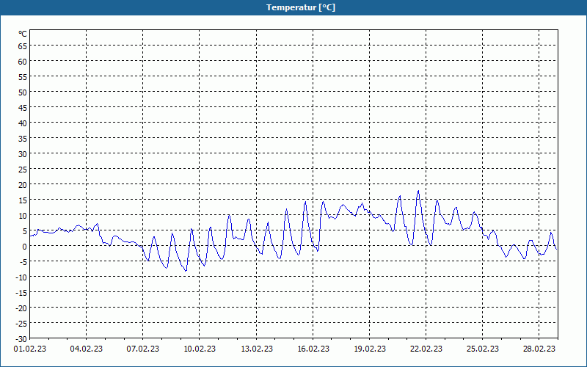Image resolution: width=587 pixels, height=367 pixels.
Task: Click the 35 value on temperature axis
Action: [23, 139]
